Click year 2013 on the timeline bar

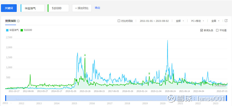pyautogui.click(x=39, y=103)
